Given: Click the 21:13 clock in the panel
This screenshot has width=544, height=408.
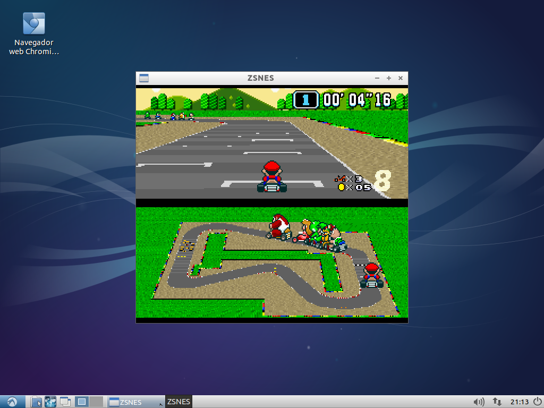Looking at the screenshot, I should point(519,402).
